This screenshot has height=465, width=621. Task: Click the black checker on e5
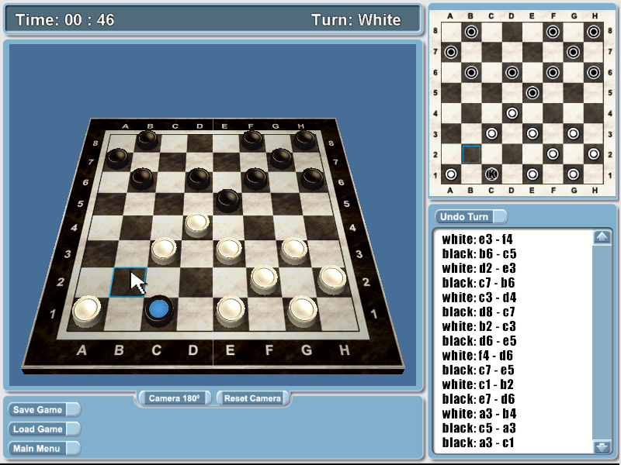[x=228, y=198]
